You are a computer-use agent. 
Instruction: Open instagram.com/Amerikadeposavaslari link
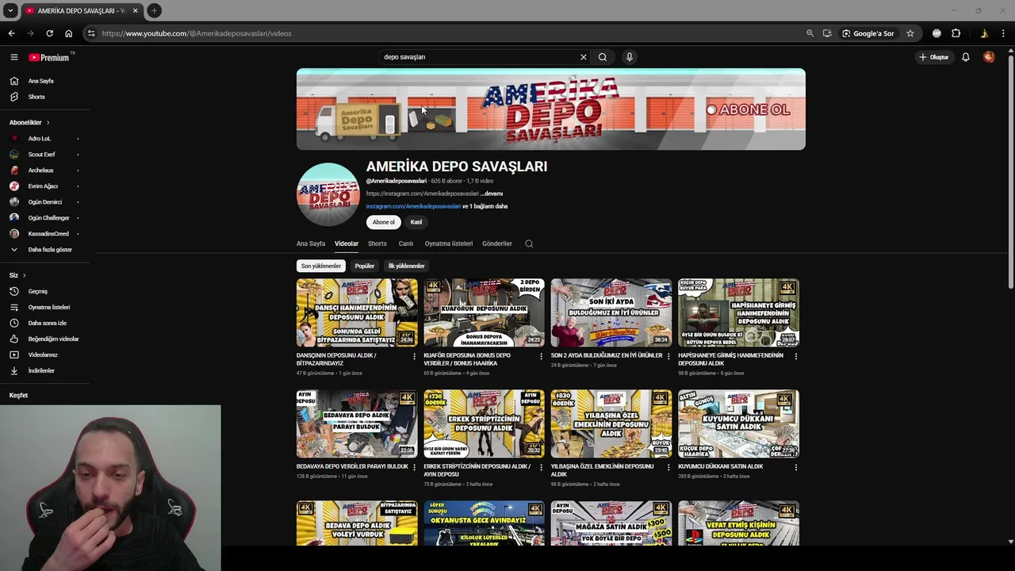click(x=413, y=206)
